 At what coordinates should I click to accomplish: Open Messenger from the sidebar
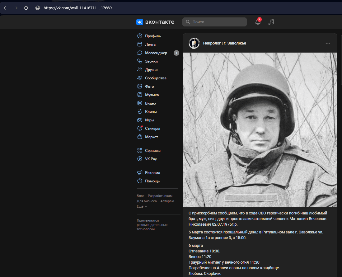[156, 53]
